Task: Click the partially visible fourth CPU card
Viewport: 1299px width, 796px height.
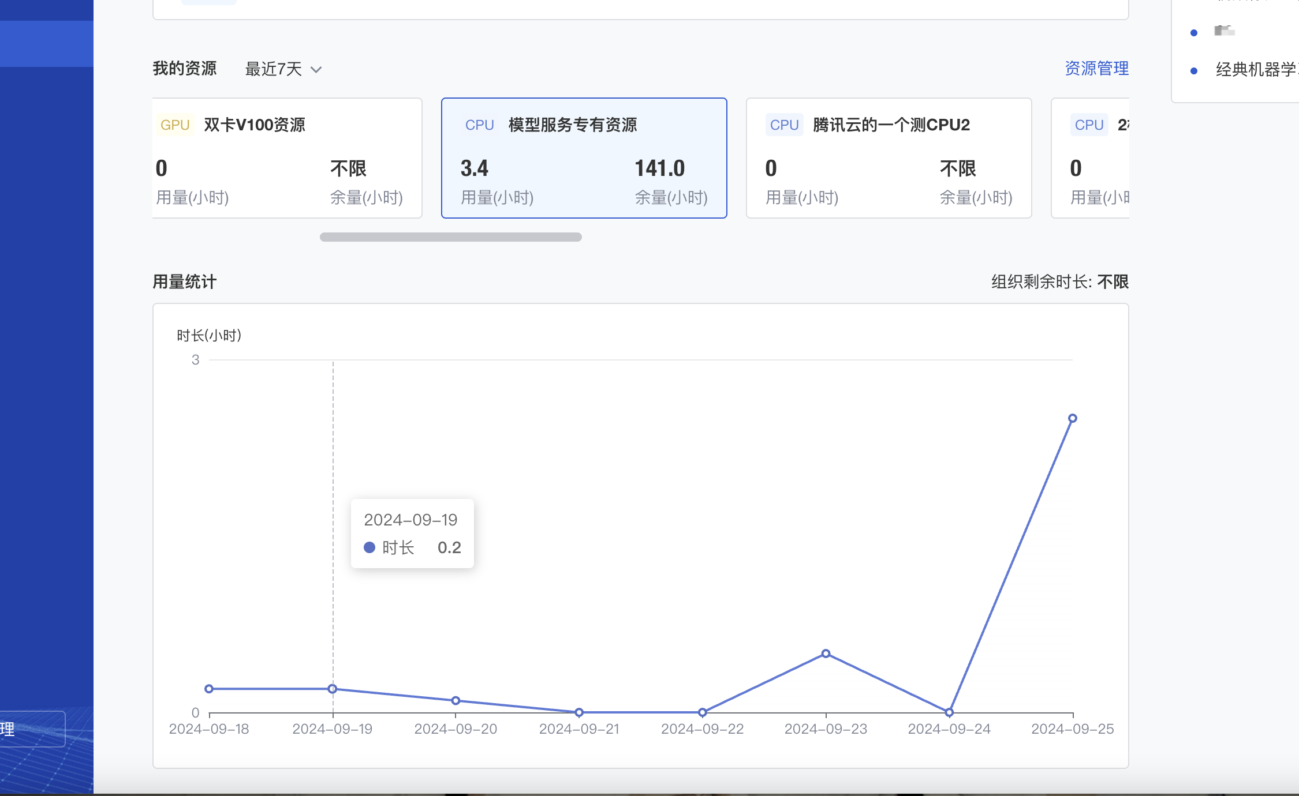Action: 1091,158
